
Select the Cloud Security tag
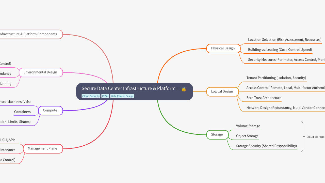click(x=91, y=96)
